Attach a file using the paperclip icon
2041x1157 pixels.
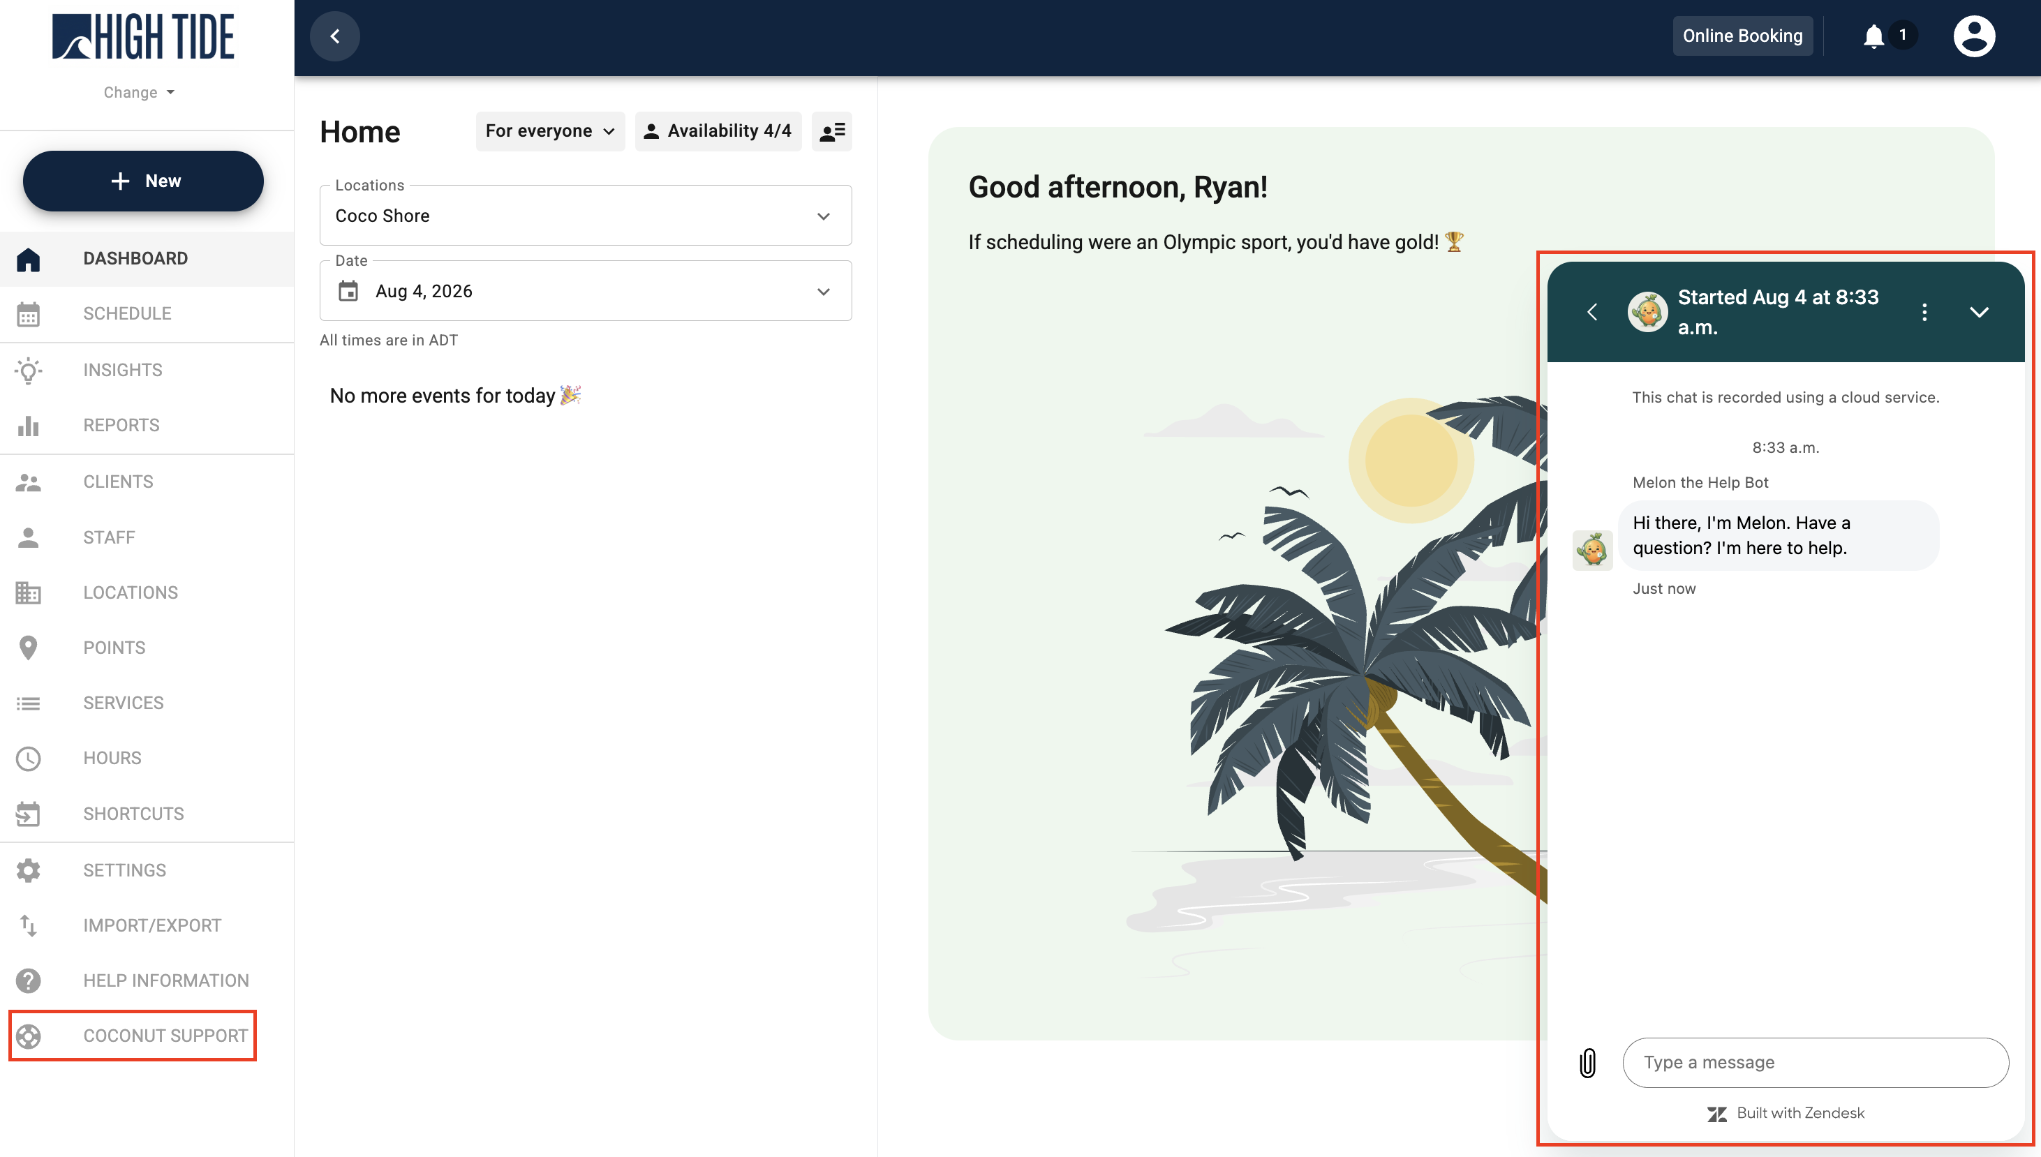click(x=1587, y=1062)
